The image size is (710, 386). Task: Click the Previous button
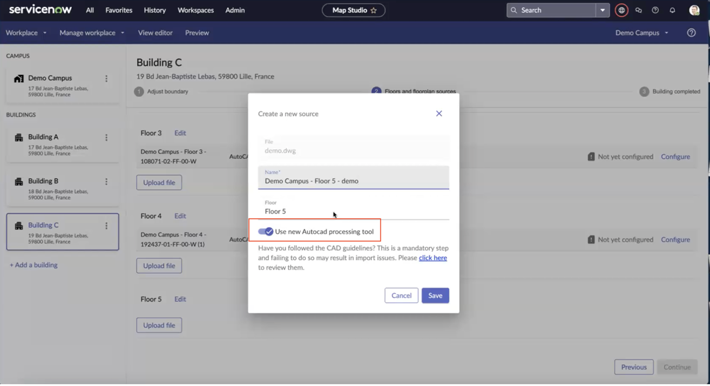pos(634,367)
